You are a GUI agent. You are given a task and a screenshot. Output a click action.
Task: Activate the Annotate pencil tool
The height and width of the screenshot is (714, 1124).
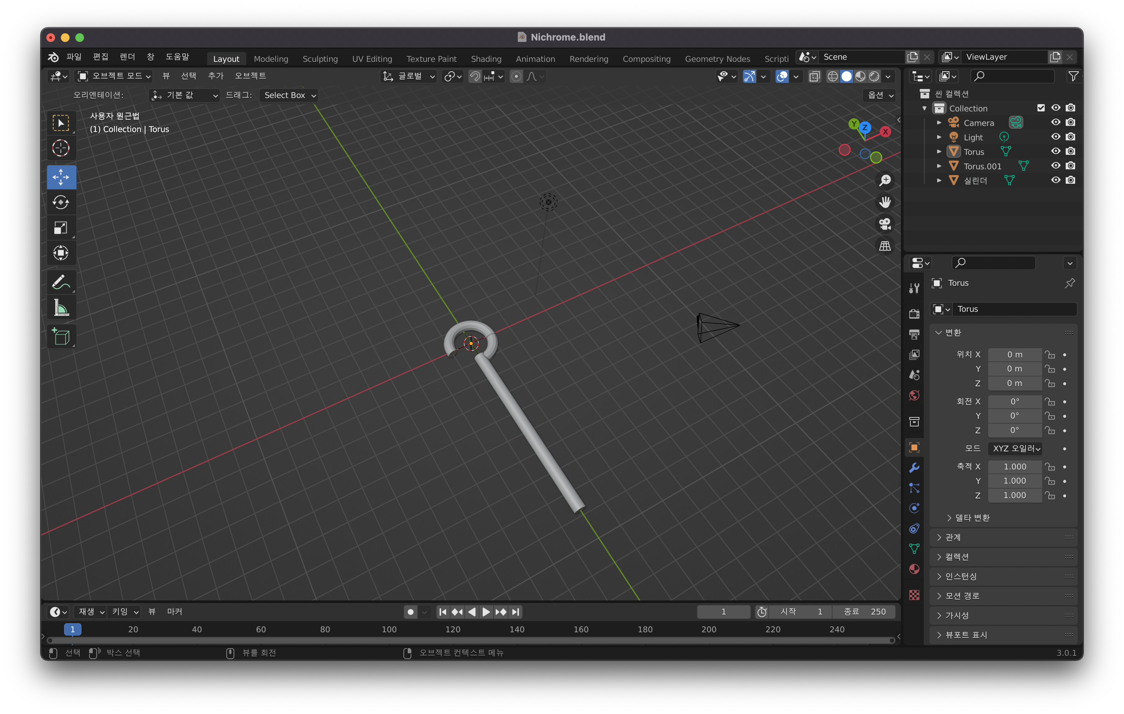pyautogui.click(x=61, y=282)
